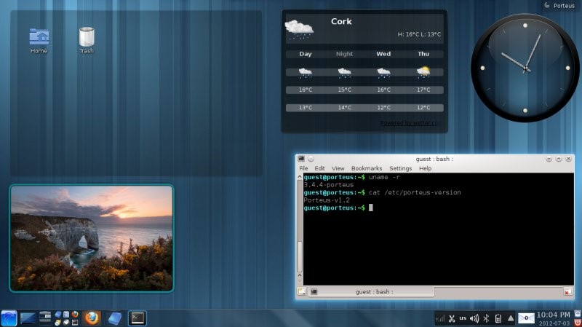
Task: Open the volume speaker tray icon
Action: click(x=474, y=318)
